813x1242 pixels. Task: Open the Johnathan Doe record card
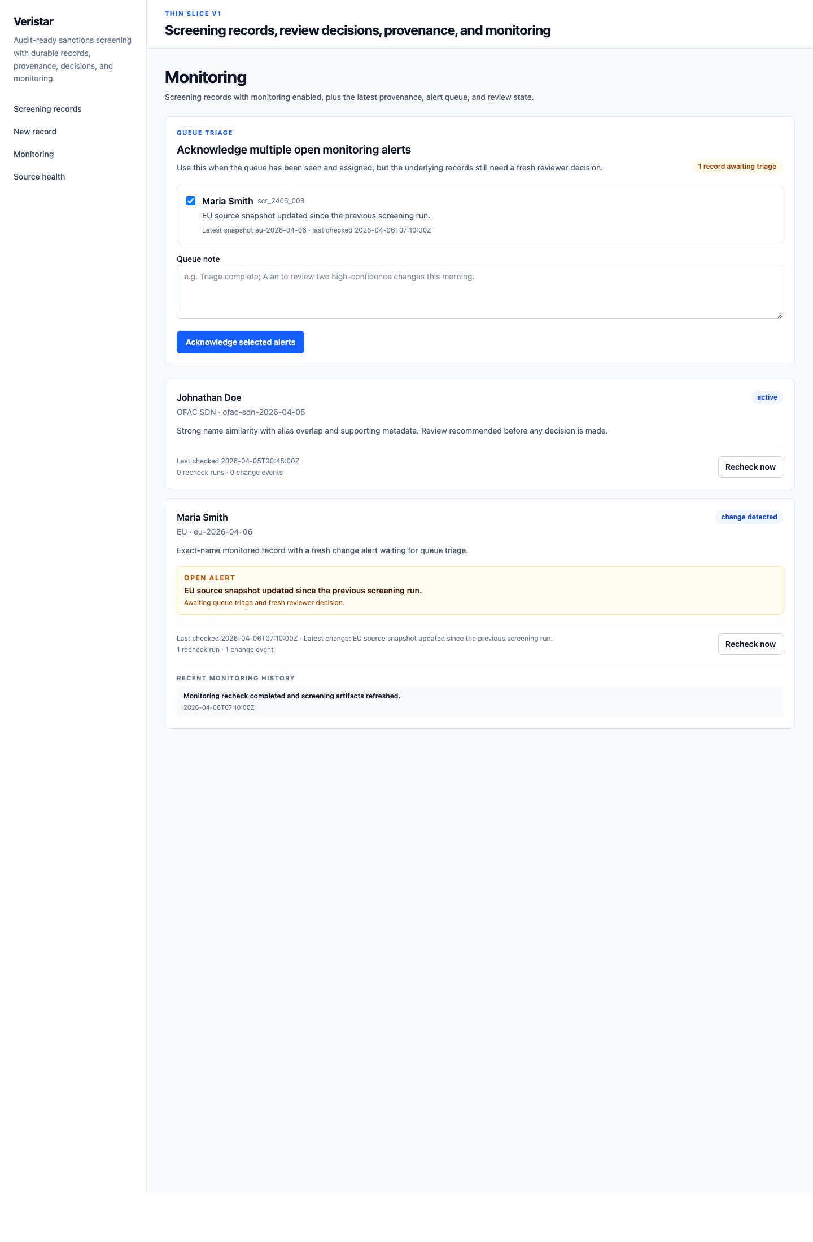[x=209, y=397]
